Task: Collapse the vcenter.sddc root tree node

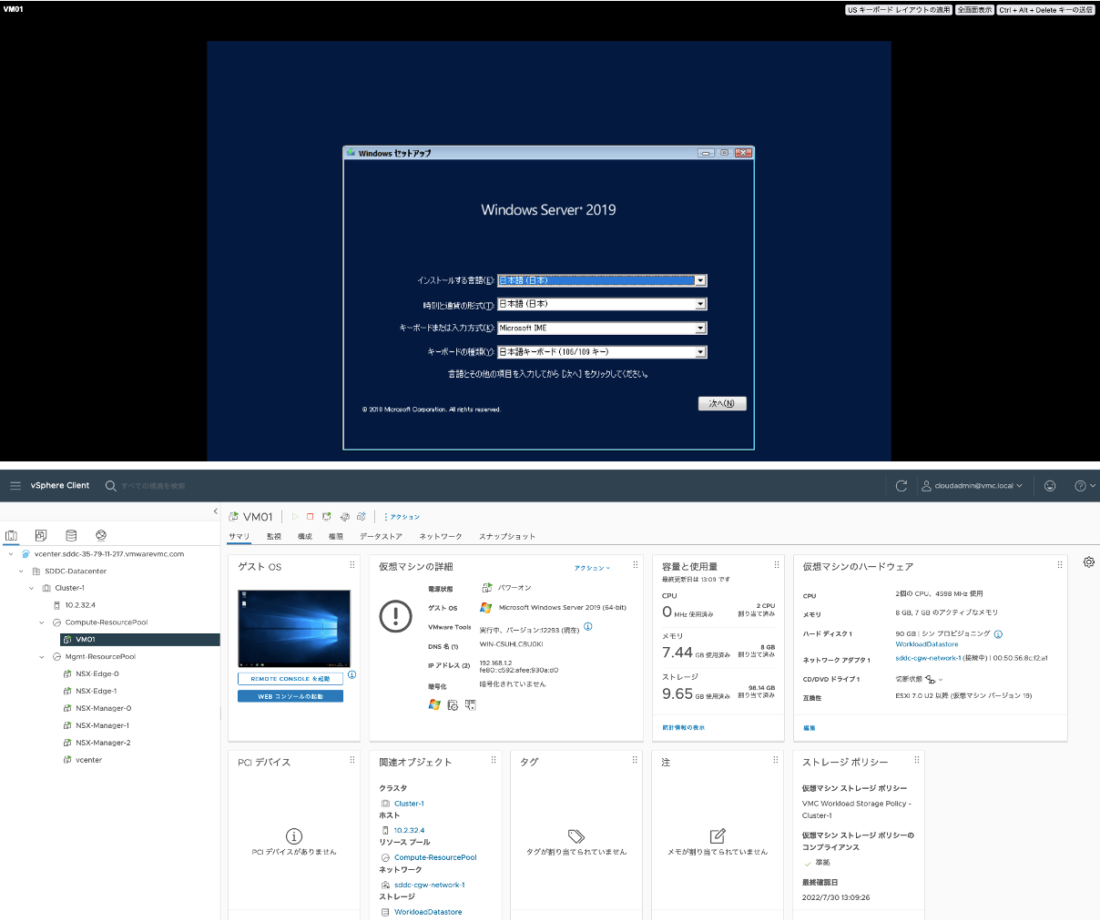Action: pos(11,554)
